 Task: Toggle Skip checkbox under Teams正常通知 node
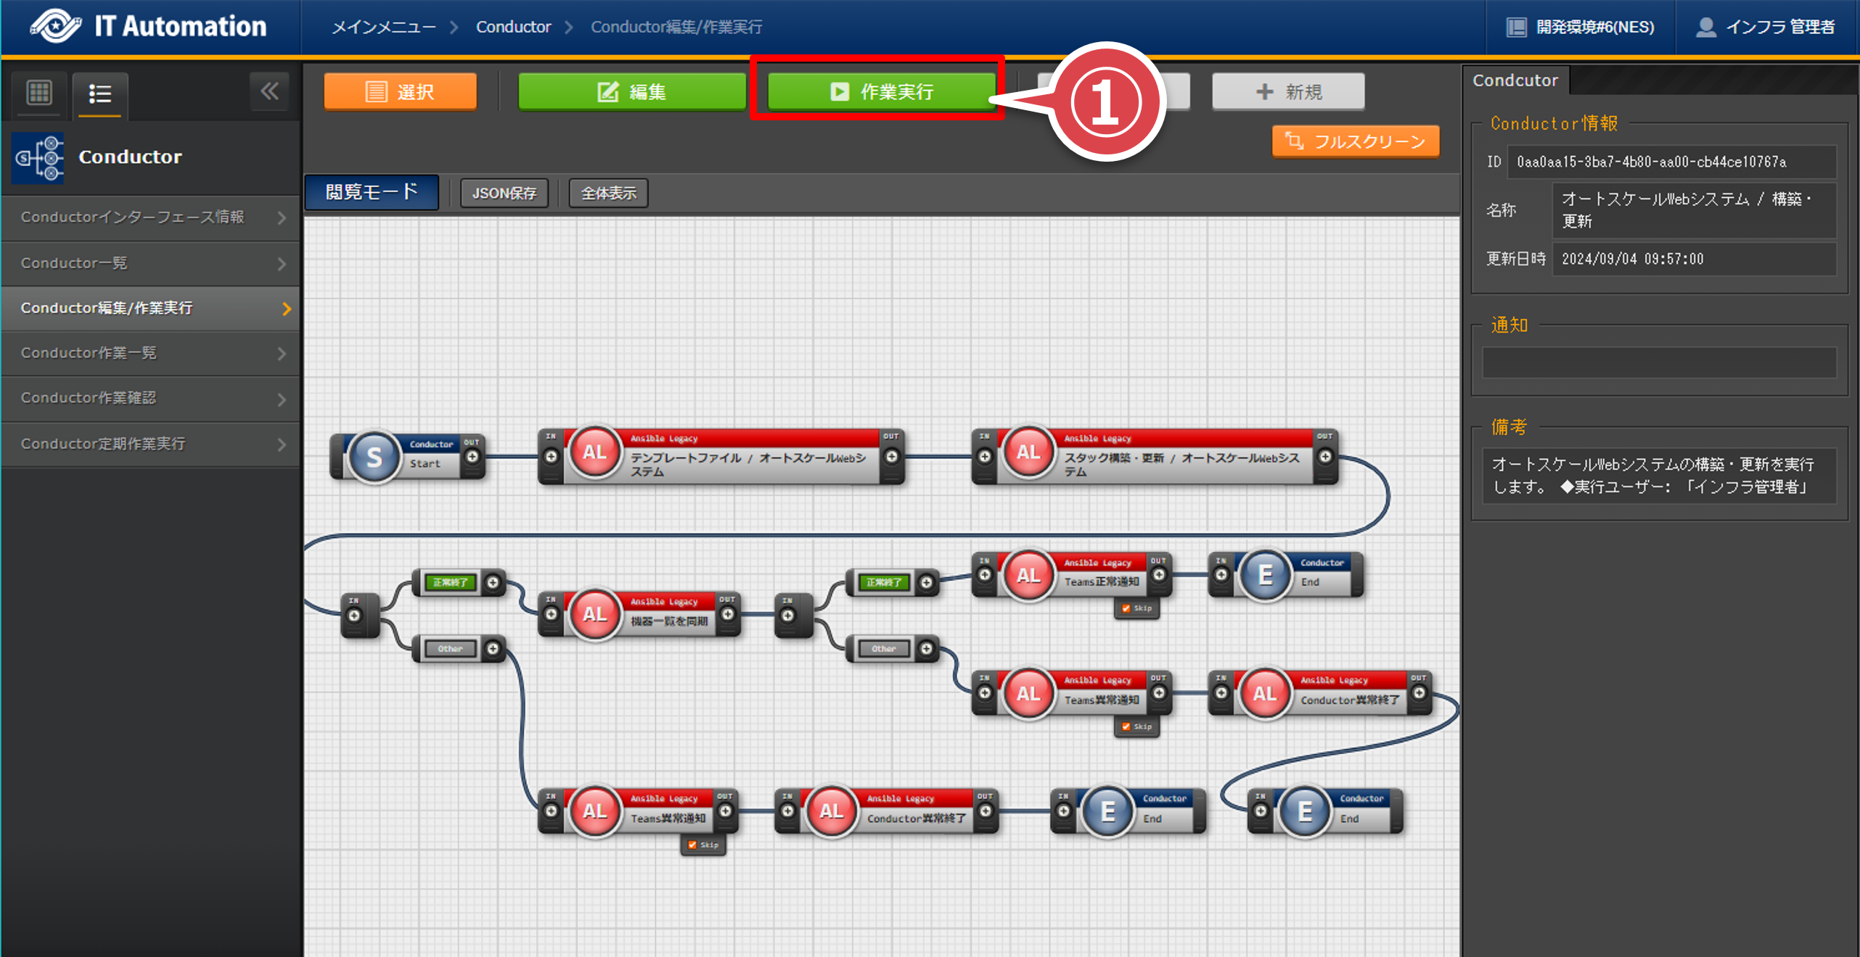1126,609
